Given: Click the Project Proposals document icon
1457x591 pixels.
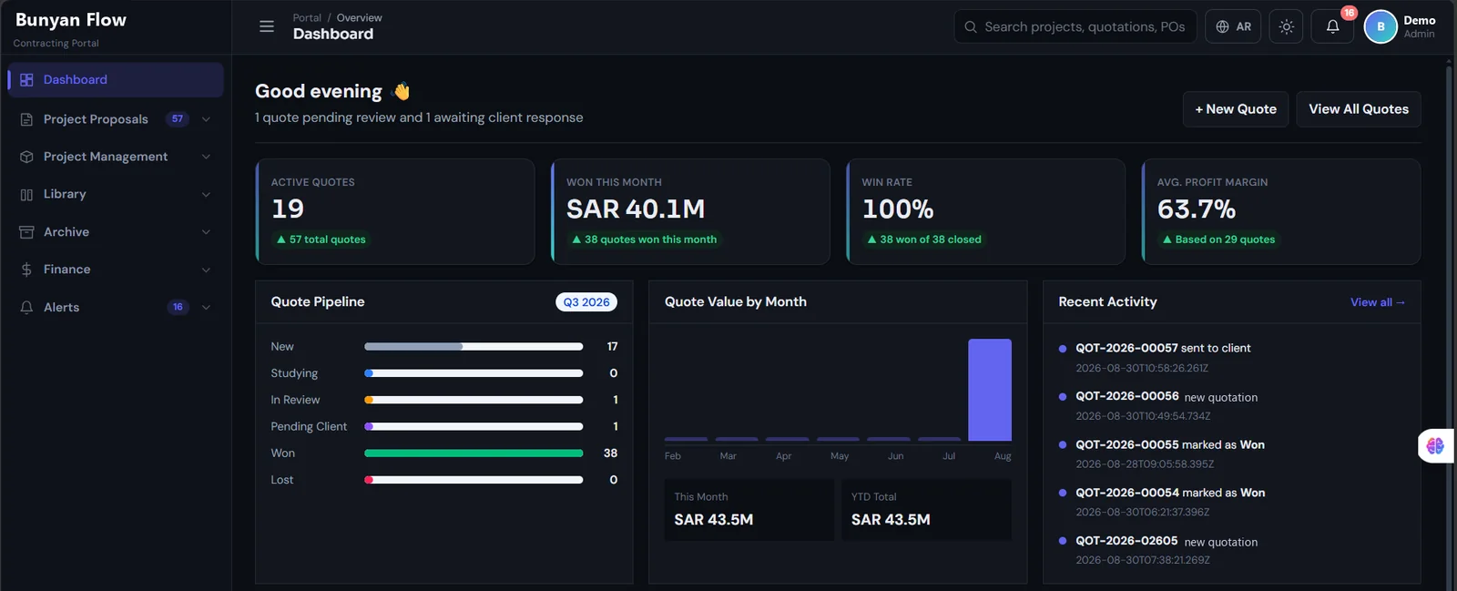Looking at the screenshot, I should 26,119.
